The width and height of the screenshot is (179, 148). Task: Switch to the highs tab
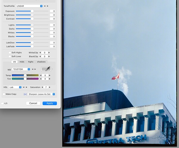(x=31, y=62)
